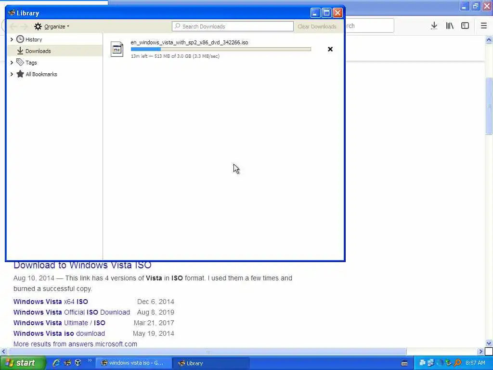Click the horizontal scrollbar right arrow

point(480,351)
